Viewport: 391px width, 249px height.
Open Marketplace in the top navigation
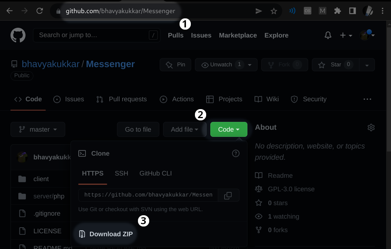coord(238,35)
